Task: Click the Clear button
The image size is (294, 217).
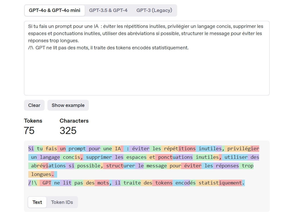Action: click(34, 105)
